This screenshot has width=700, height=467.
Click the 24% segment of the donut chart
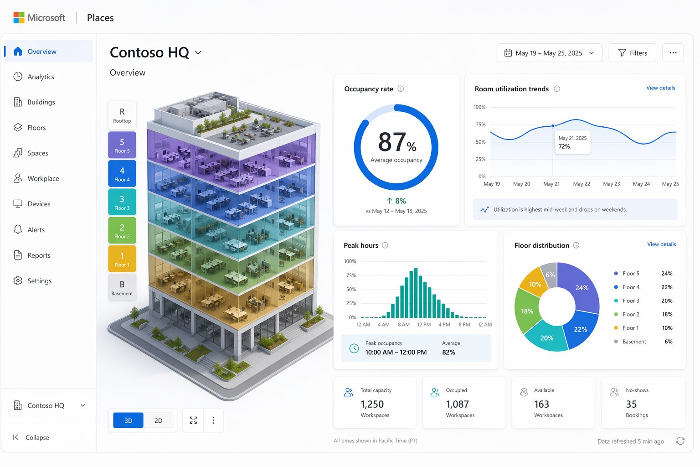[x=581, y=287]
